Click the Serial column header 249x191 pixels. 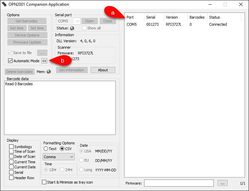[154, 17]
